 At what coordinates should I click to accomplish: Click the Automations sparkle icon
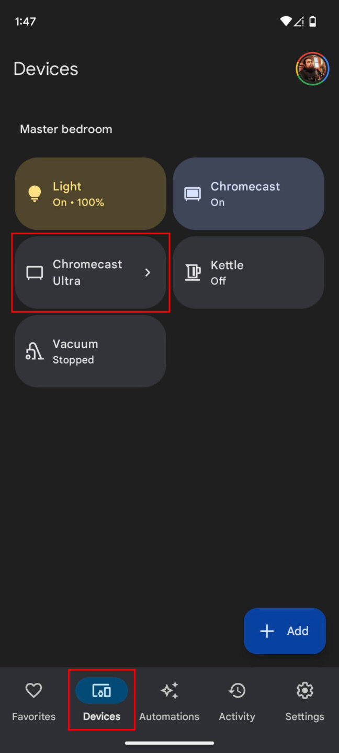click(x=169, y=691)
